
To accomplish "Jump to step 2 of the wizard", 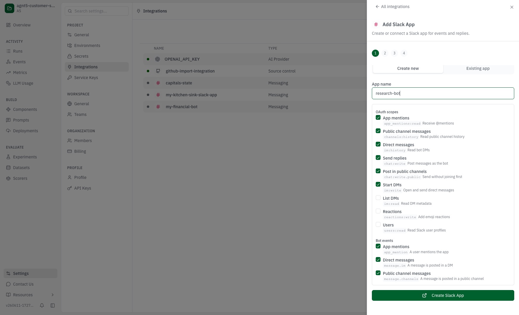I will pyautogui.click(x=385, y=53).
